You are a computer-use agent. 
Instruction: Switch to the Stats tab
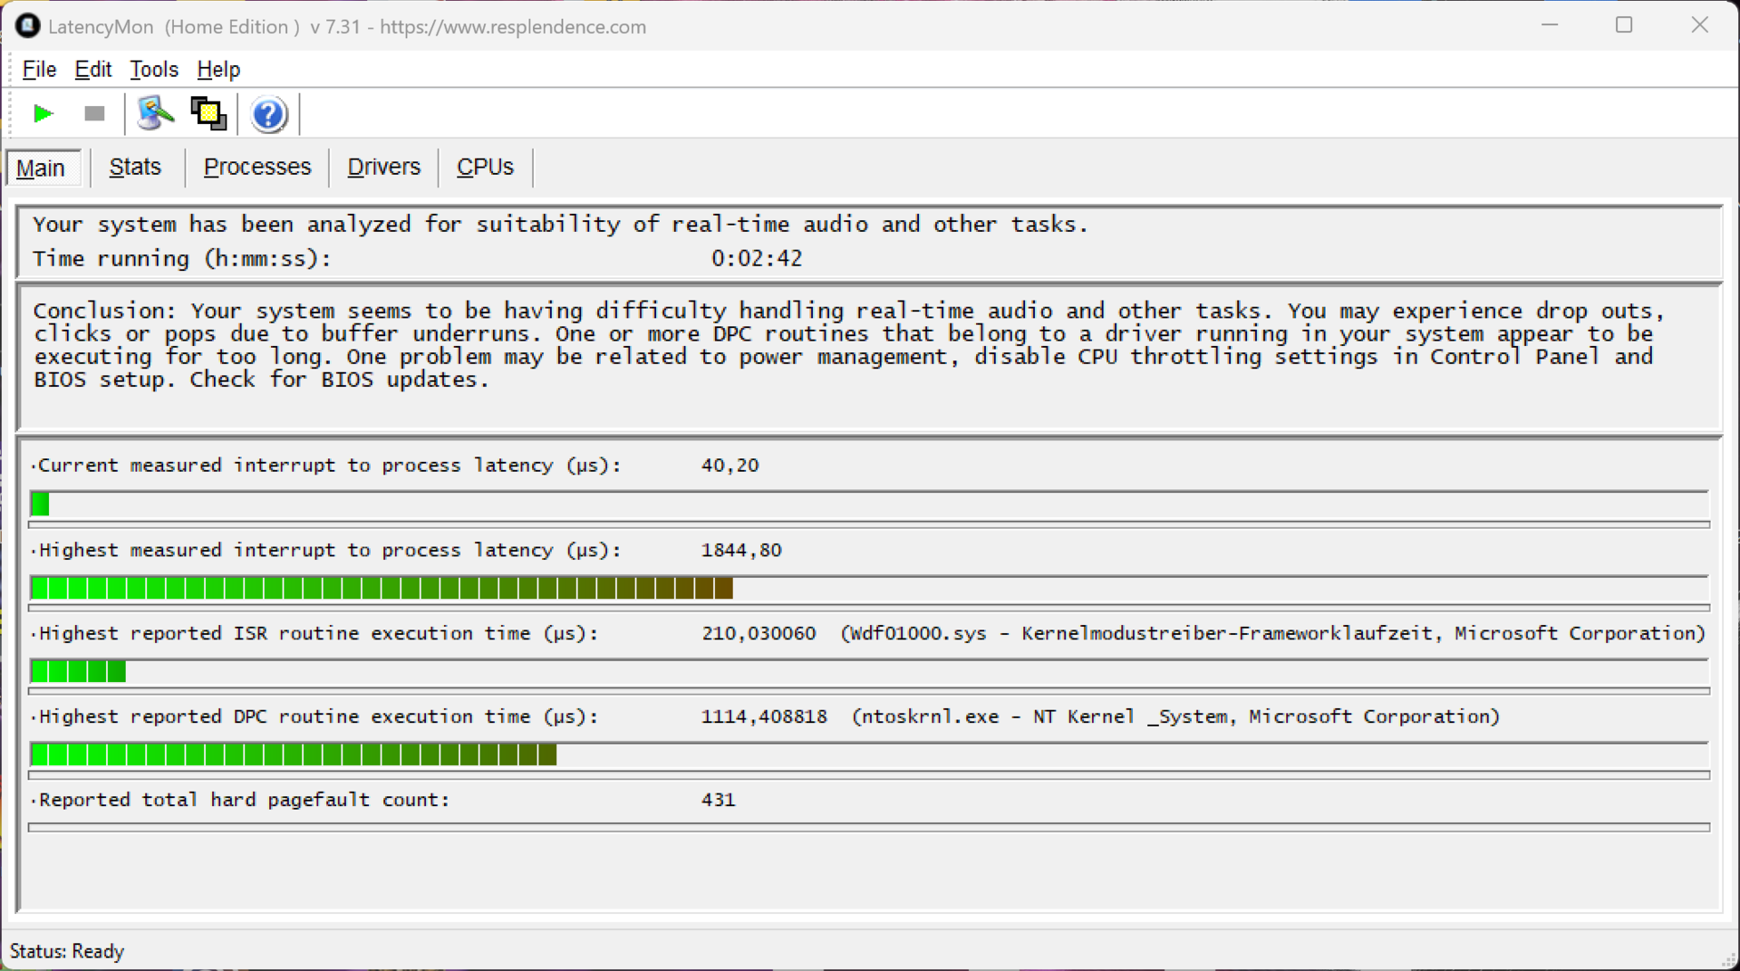click(x=135, y=167)
